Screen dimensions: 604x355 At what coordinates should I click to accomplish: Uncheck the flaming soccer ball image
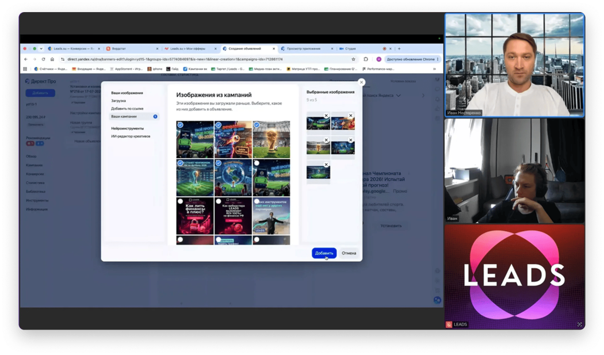click(219, 125)
